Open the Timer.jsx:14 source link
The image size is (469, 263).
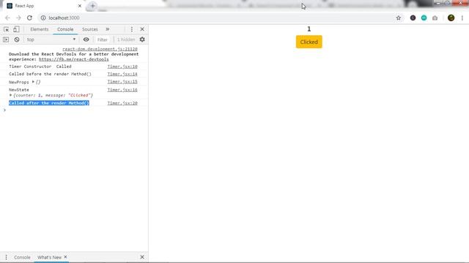pyautogui.click(x=122, y=74)
